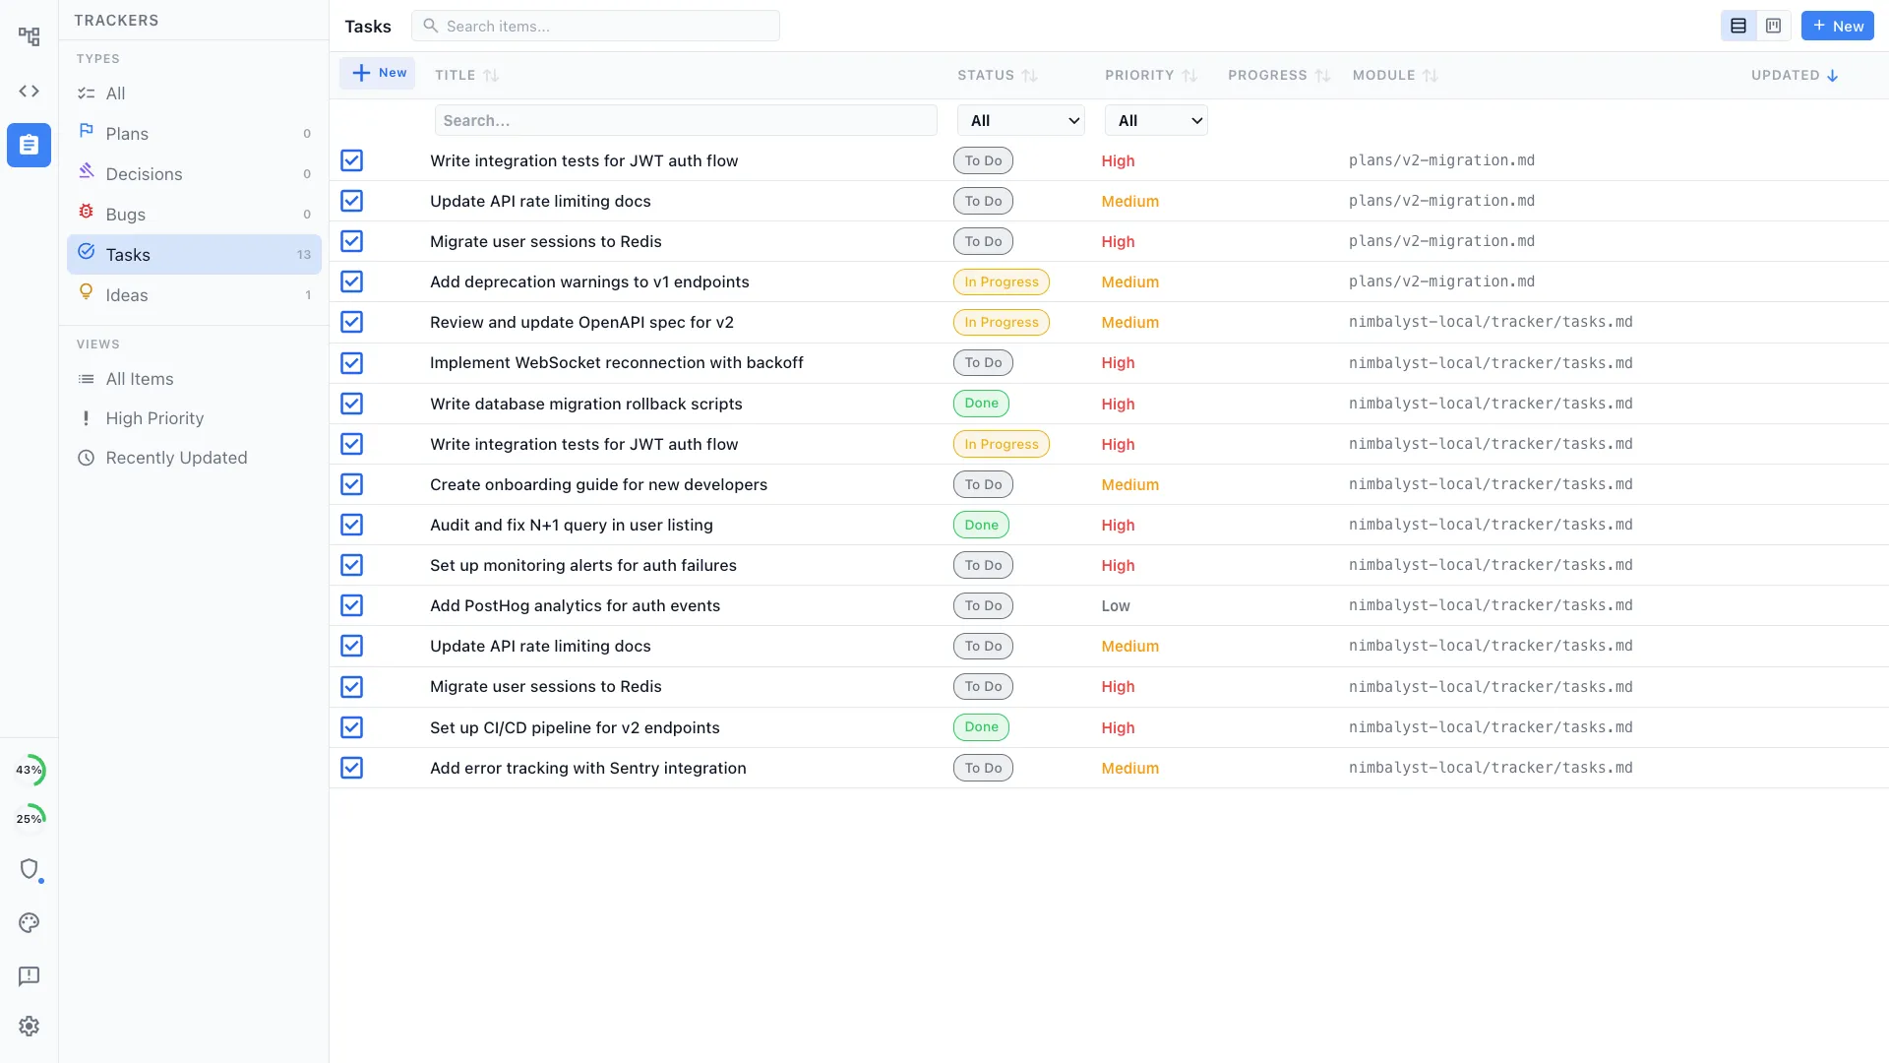This screenshot has width=1889, height=1063.
Task: Click the clipboard tracker icon in left rail
Action: coord(29,145)
